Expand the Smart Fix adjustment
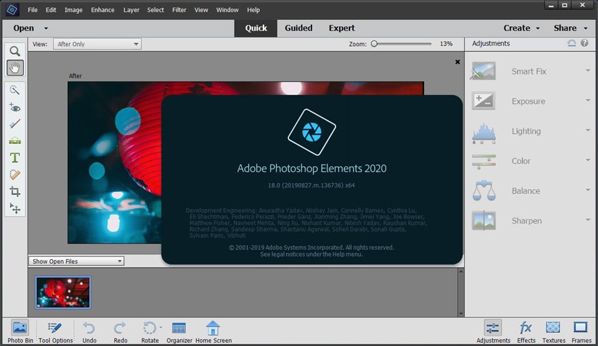The height and width of the screenshot is (346, 598). pyautogui.click(x=587, y=70)
